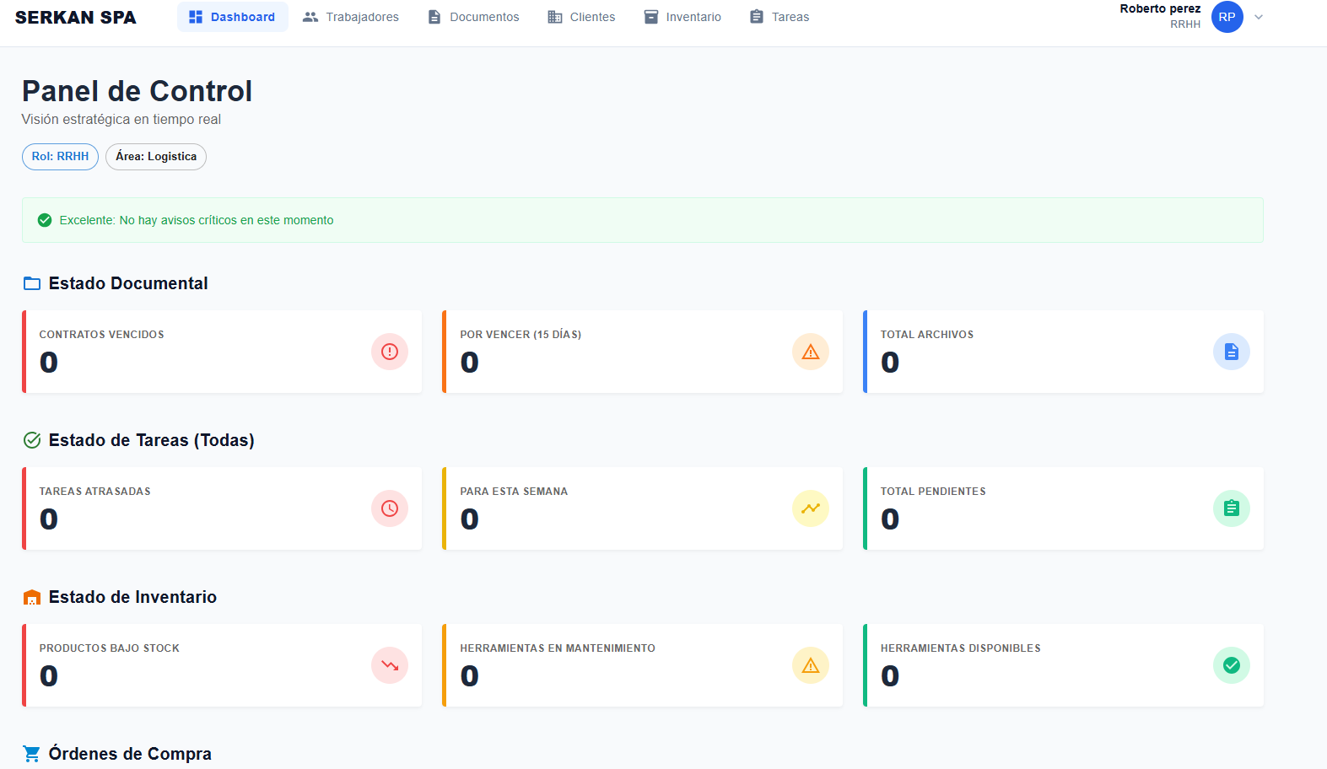Open the Trabajadores tab
Viewport: 1327px width, 769px height.
[351, 17]
